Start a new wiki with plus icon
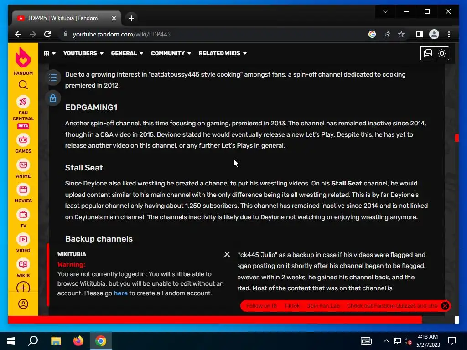Viewport: 467px width, 350px height. click(x=23, y=288)
